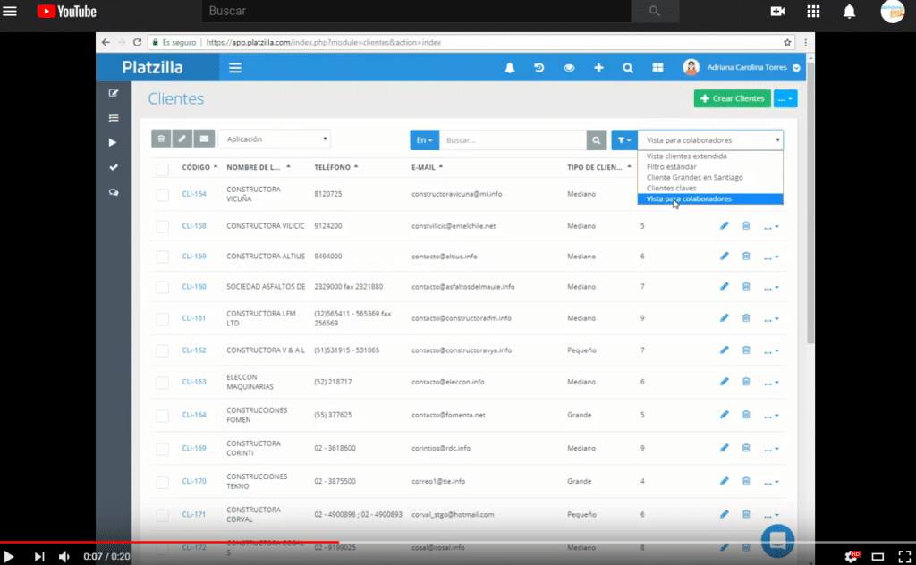Choose 'Vista para colaboradores' in the open list
The height and width of the screenshot is (565, 916).
coord(710,199)
